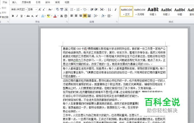Align text left

point(72,16)
